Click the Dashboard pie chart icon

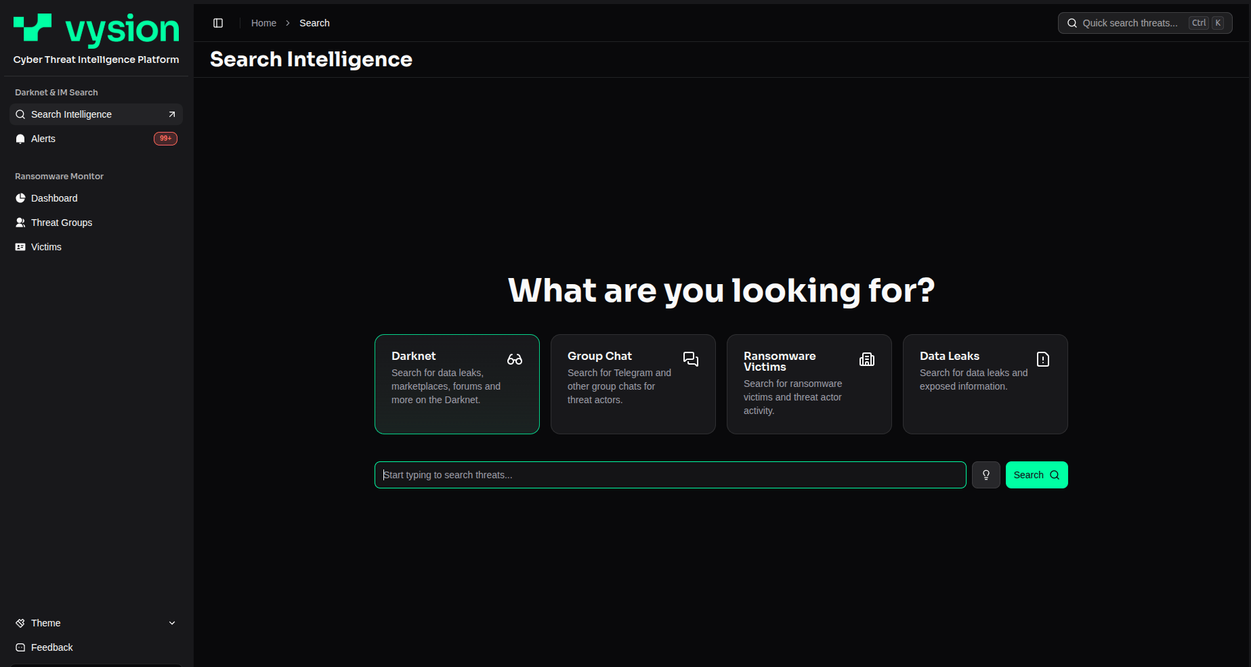[x=20, y=198]
